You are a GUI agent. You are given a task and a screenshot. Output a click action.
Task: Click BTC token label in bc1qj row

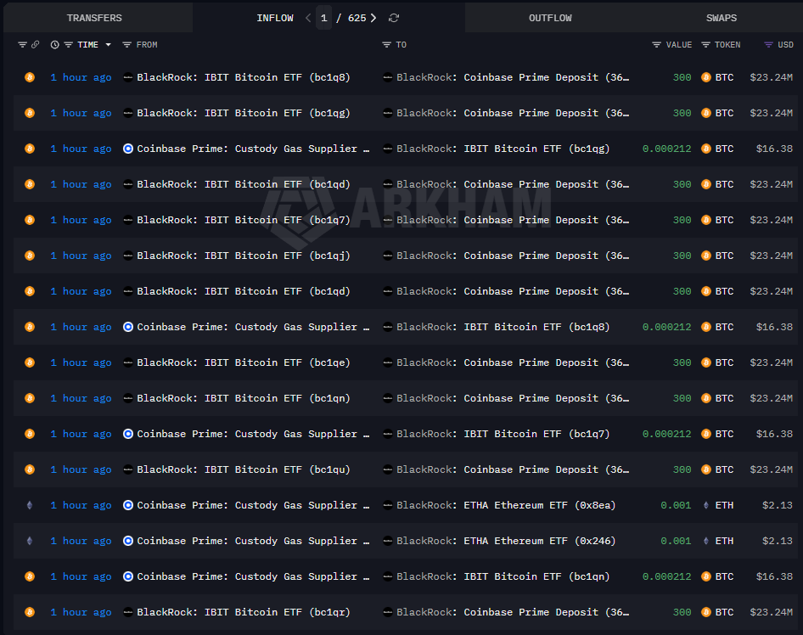[724, 256]
